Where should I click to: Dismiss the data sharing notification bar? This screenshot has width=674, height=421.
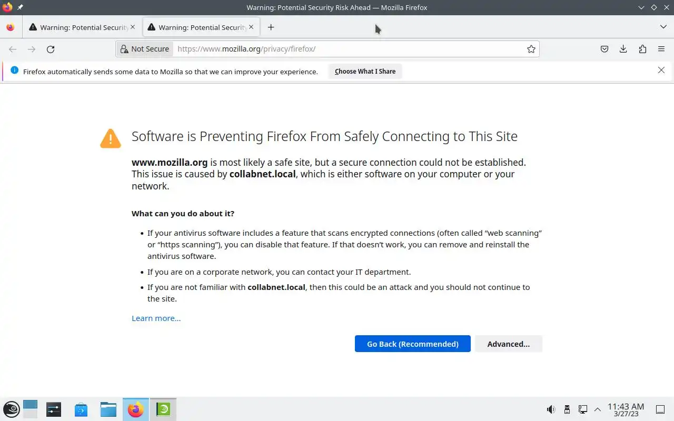[661, 70]
